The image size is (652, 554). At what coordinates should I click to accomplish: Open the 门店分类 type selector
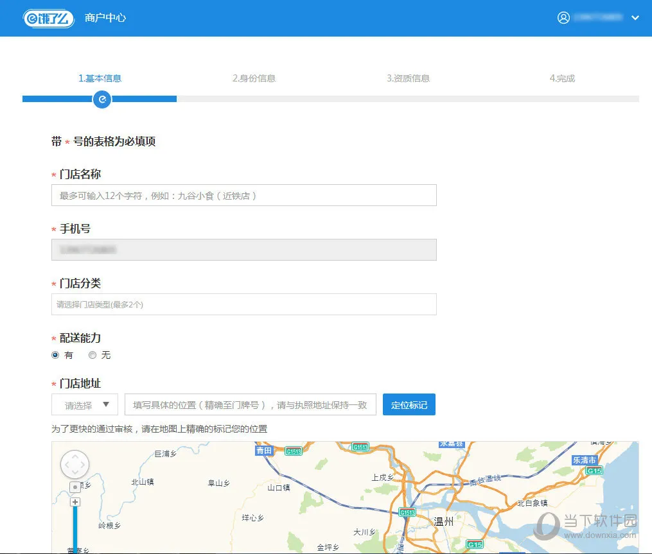(x=244, y=304)
